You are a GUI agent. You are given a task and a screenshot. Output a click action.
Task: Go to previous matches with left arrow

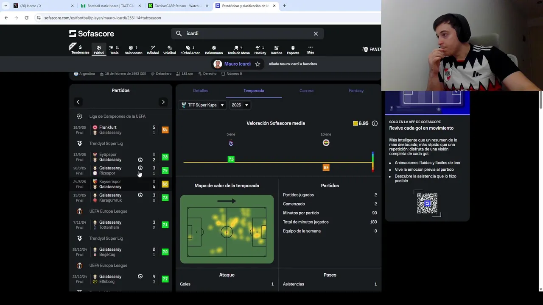pyautogui.click(x=78, y=102)
